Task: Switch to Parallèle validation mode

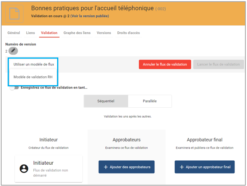Action: click(150, 101)
